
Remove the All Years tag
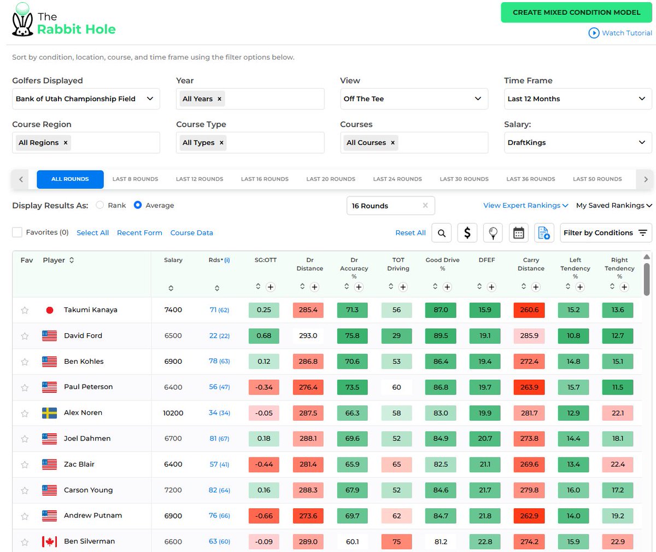(x=220, y=99)
